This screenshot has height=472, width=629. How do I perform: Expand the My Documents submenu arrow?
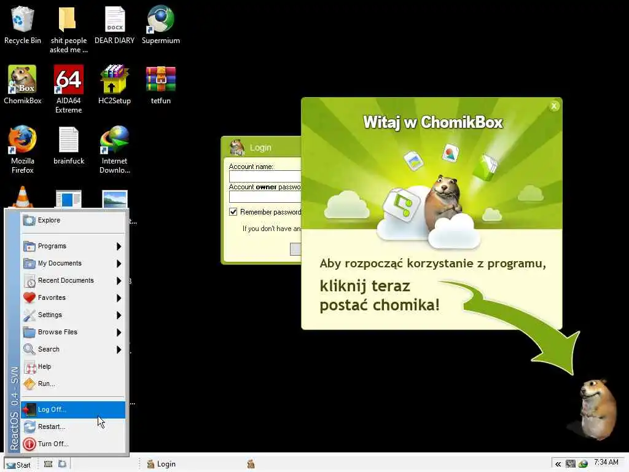(x=119, y=263)
